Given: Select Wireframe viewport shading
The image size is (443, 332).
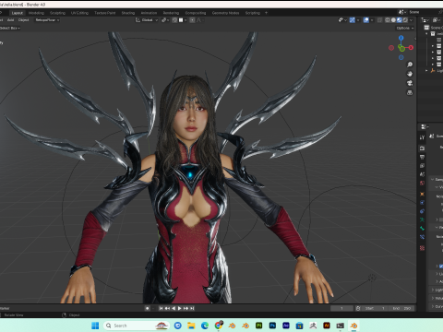Looking at the screenshot, I should (388, 20).
